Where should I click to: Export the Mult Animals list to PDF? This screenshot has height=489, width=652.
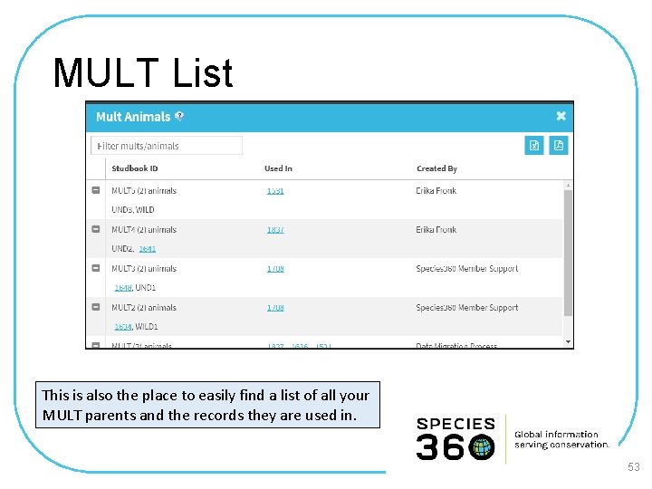(x=559, y=145)
